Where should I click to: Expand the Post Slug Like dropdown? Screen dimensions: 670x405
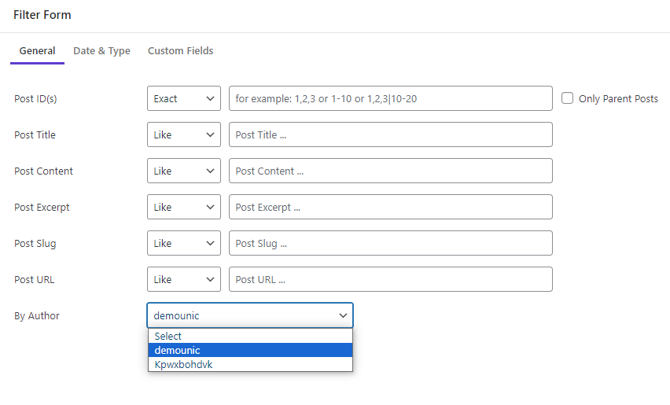pyautogui.click(x=184, y=243)
